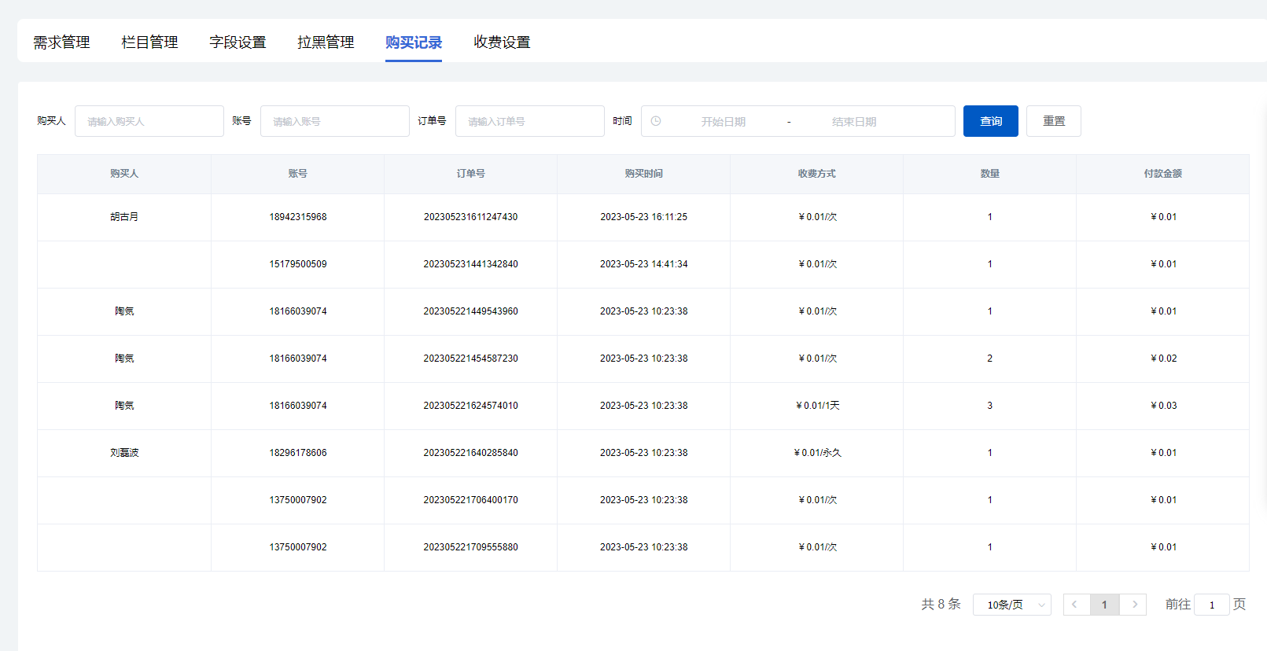Select the 购买记录 tab
The height and width of the screenshot is (651, 1267).
click(414, 42)
